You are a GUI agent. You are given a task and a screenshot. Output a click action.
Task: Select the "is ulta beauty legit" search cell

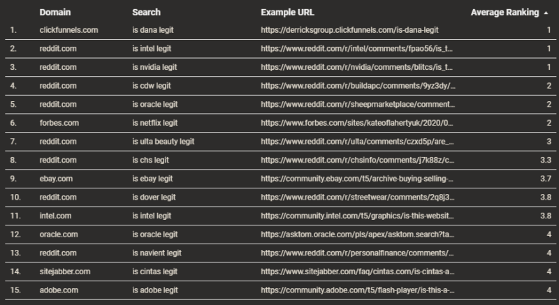[x=163, y=141]
